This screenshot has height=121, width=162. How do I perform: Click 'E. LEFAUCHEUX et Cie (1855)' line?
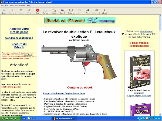pyautogui.click(x=58, y=111)
